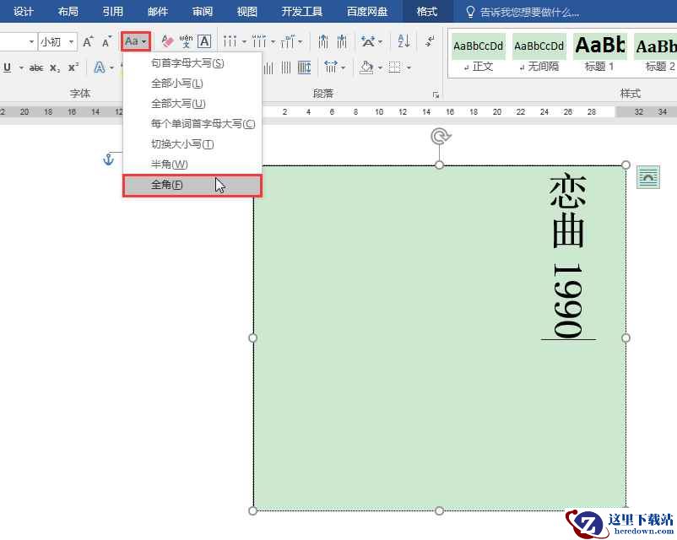Screen dimensions: 677x540
Task: Switch to the 邮件 ribbon tab
Action: (x=158, y=12)
